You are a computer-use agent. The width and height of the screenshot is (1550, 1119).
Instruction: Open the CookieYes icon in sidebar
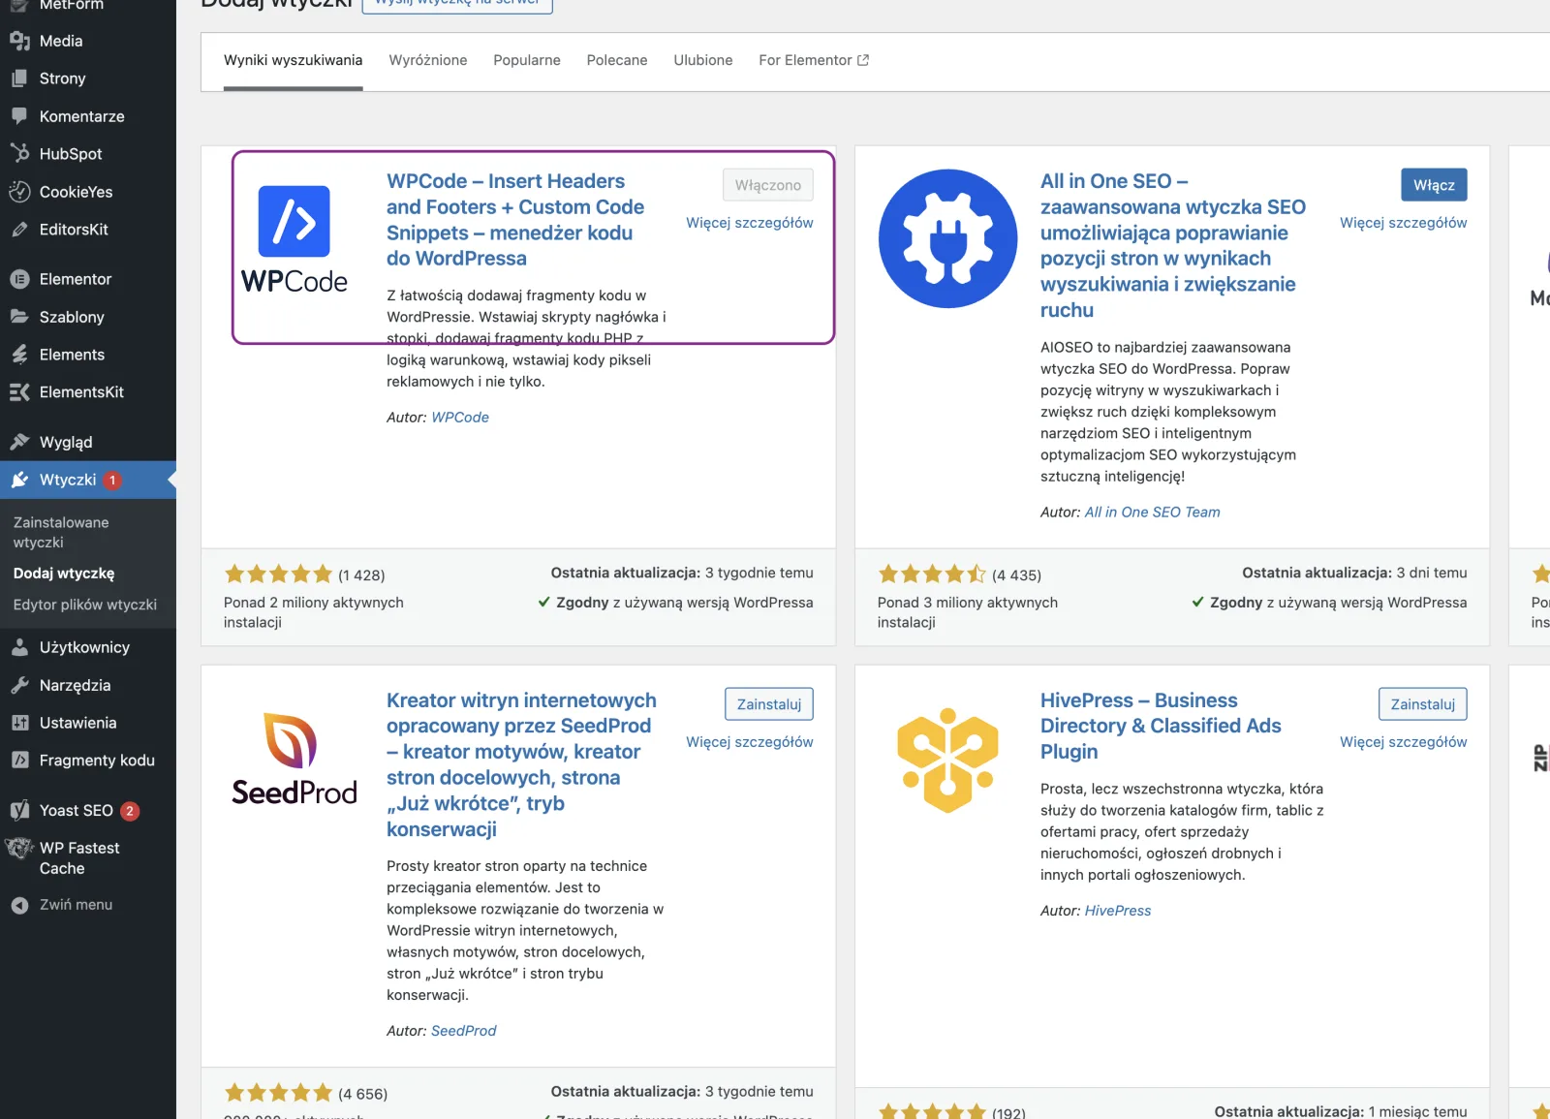[x=19, y=192]
